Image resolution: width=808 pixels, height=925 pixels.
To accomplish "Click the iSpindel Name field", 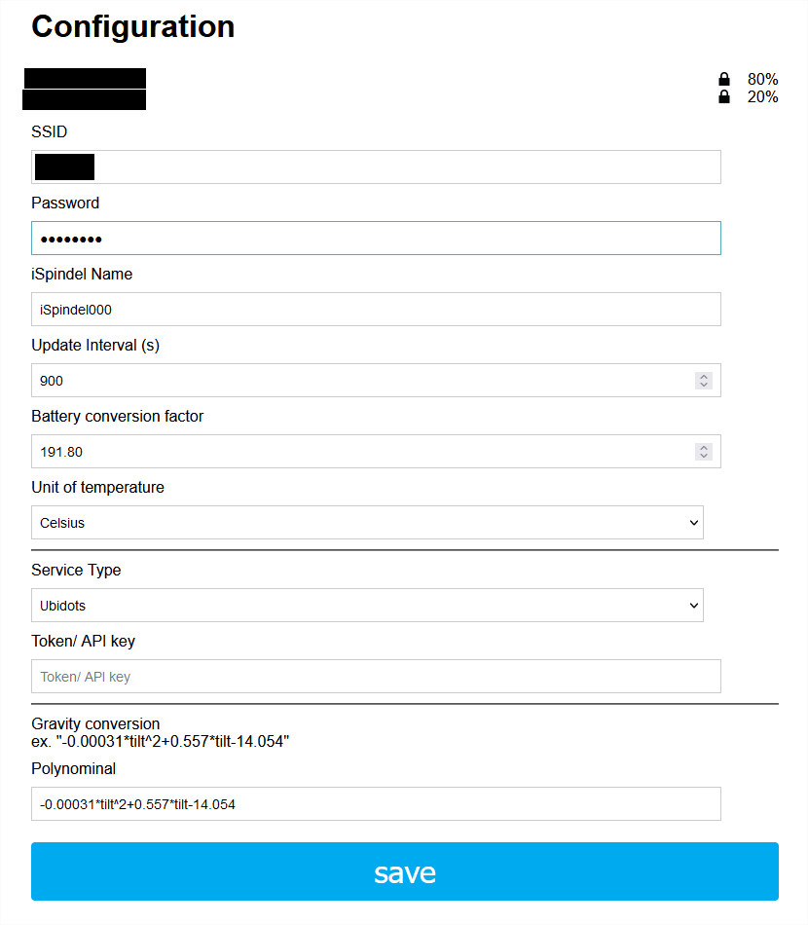I will [x=376, y=309].
